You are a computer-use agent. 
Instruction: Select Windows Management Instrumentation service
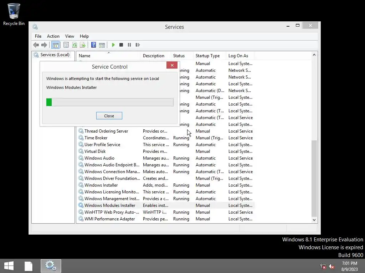click(x=166, y=198)
